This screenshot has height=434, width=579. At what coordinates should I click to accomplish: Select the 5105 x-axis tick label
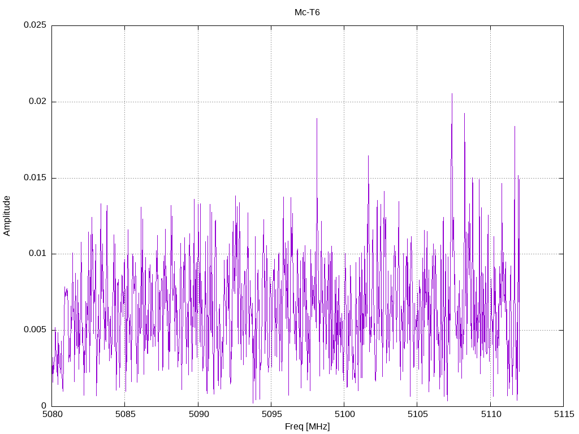[417, 414]
